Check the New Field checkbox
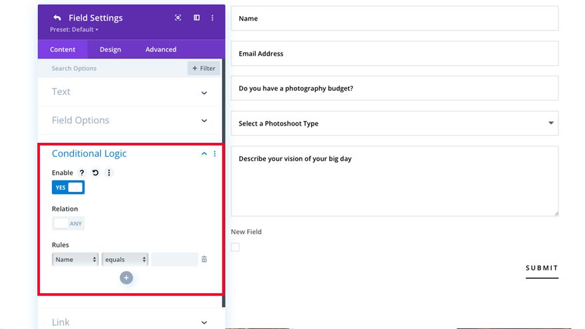585x329 pixels. [235, 247]
